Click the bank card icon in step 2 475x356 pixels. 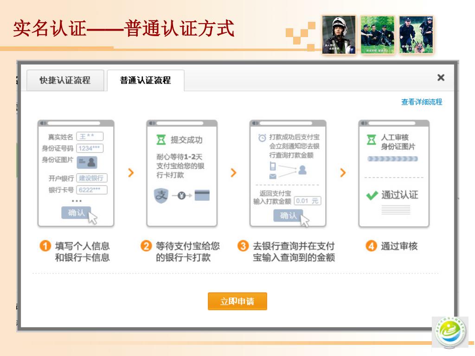[202, 195]
